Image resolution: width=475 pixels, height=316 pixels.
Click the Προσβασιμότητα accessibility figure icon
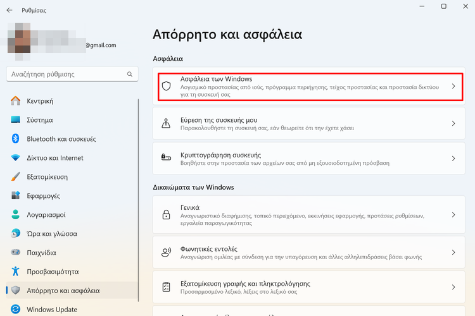(15, 271)
